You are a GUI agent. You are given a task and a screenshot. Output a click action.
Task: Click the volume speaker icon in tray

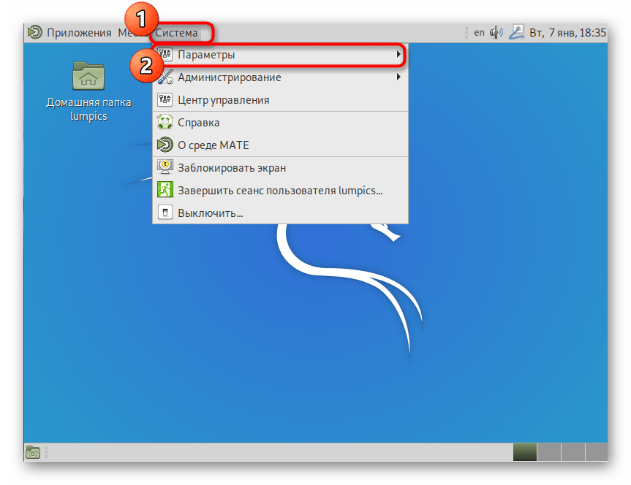pos(497,32)
